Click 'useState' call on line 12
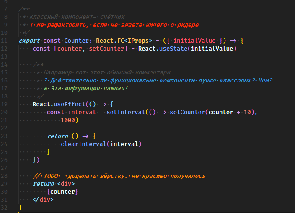295x213 pixels. pyautogui.click(x=173, y=49)
